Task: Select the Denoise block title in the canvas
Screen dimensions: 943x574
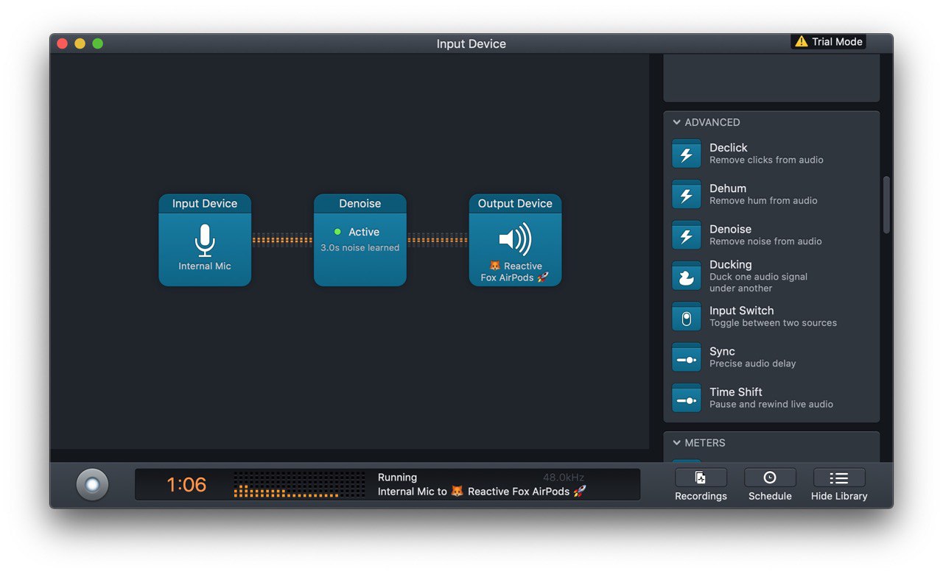Action: click(x=360, y=204)
